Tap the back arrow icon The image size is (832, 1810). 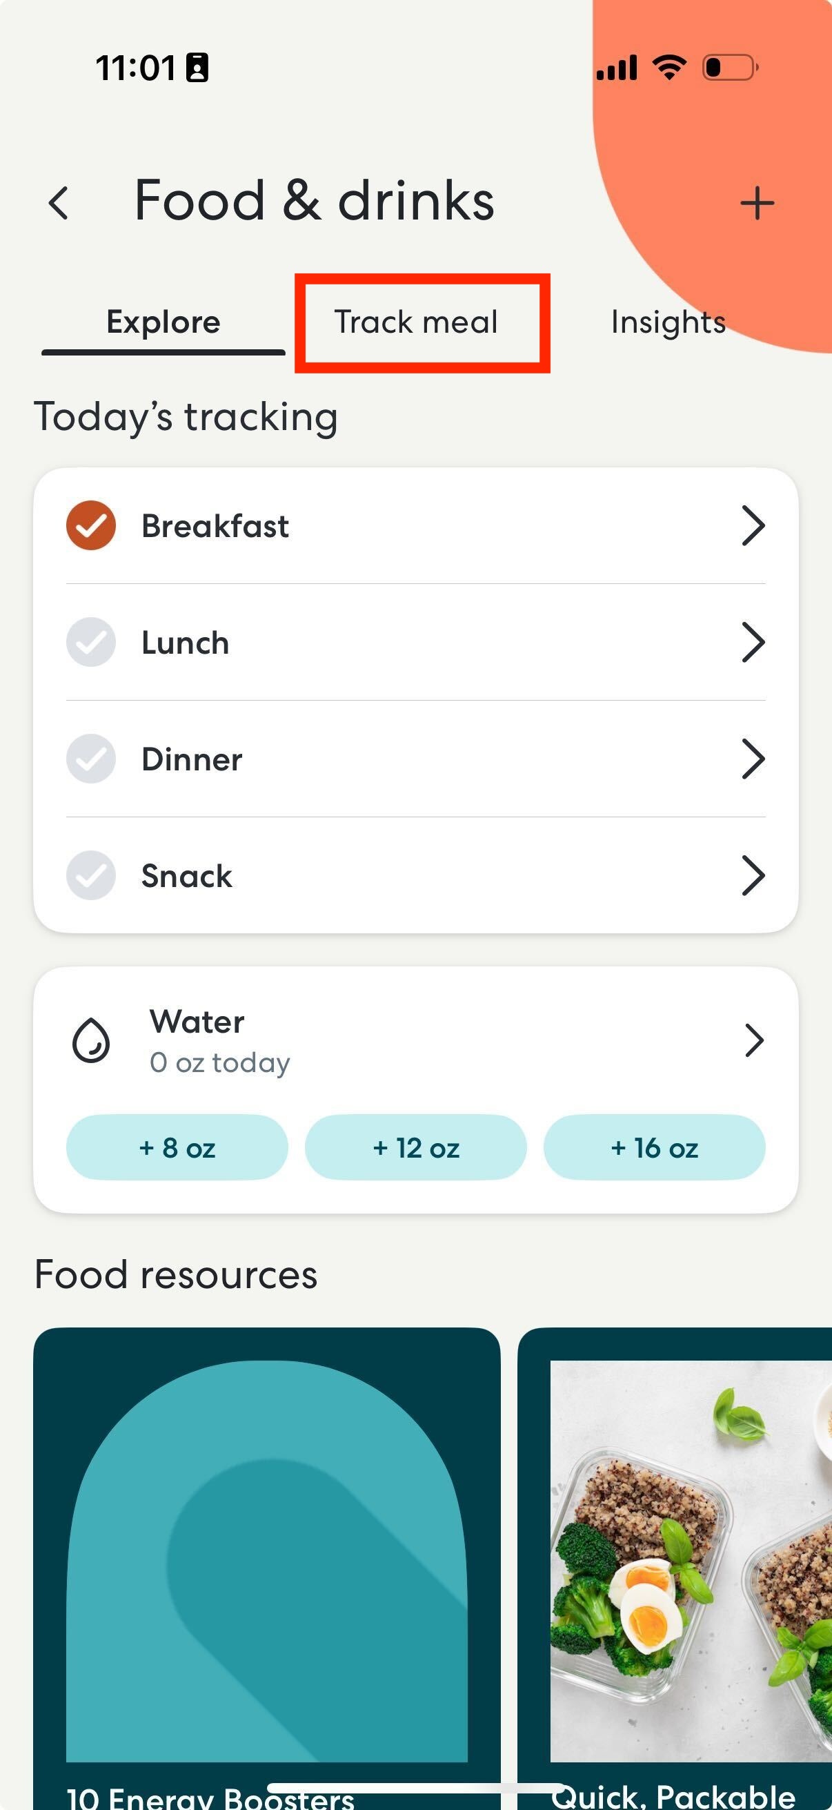[x=58, y=203]
